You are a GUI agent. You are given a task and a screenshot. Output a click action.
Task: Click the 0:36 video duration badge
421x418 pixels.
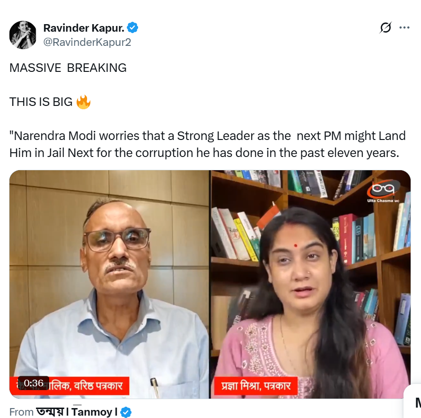click(34, 383)
